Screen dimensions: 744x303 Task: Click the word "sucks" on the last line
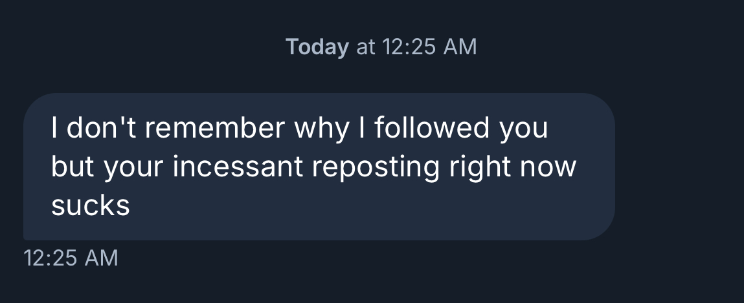pyautogui.click(x=90, y=205)
